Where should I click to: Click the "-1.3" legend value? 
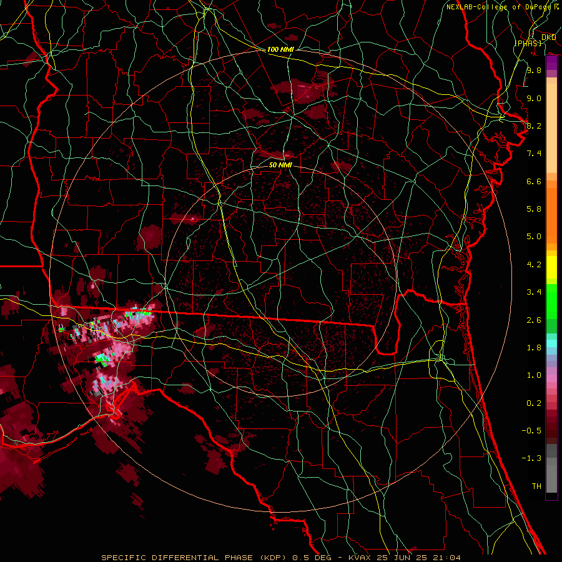pyautogui.click(x=531, y=458)
